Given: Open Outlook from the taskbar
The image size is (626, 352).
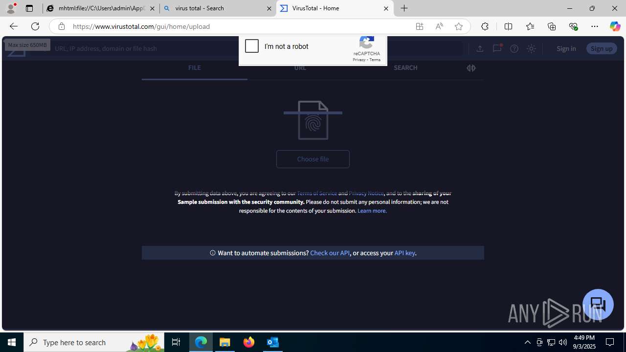Looking at the screenshot, I should tap(273, 342).
